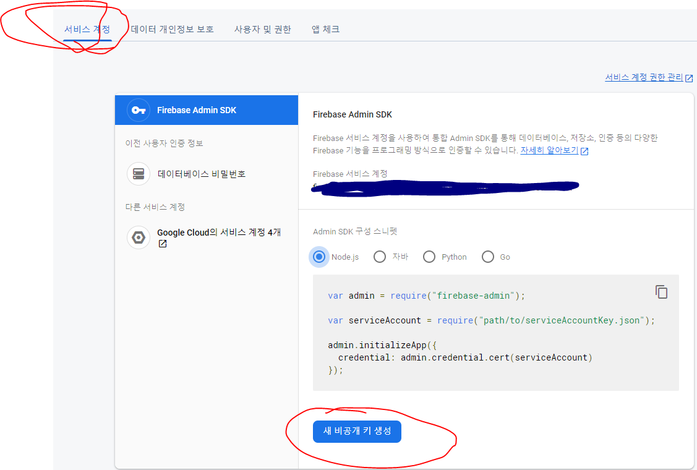The height and width of the screenshot is (470, 697).
Task: Select the Node.js radio button
Action: click(x=319, y=257)
